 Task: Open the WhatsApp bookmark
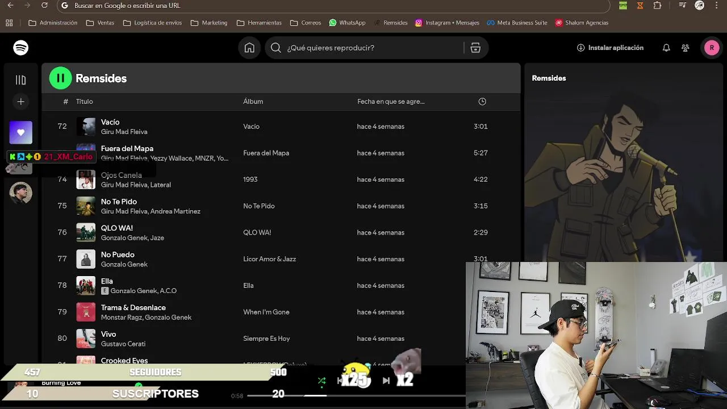click(x=348, y=23)
